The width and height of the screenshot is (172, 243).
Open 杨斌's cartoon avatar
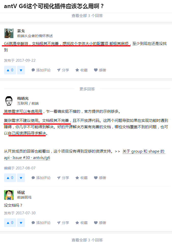click(x=9, y=195)
